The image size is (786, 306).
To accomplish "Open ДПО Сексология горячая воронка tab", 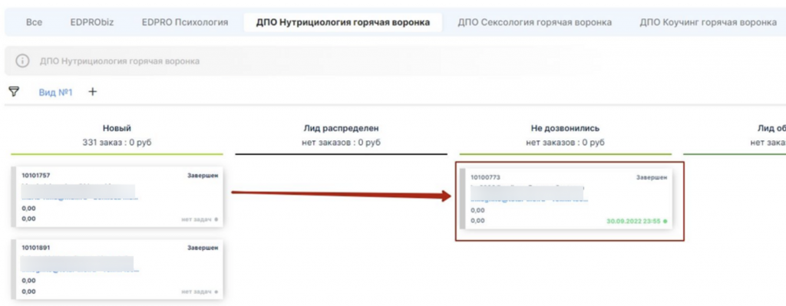I will 534,22.
